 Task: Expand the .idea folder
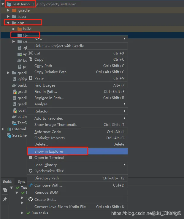[8, 17]
